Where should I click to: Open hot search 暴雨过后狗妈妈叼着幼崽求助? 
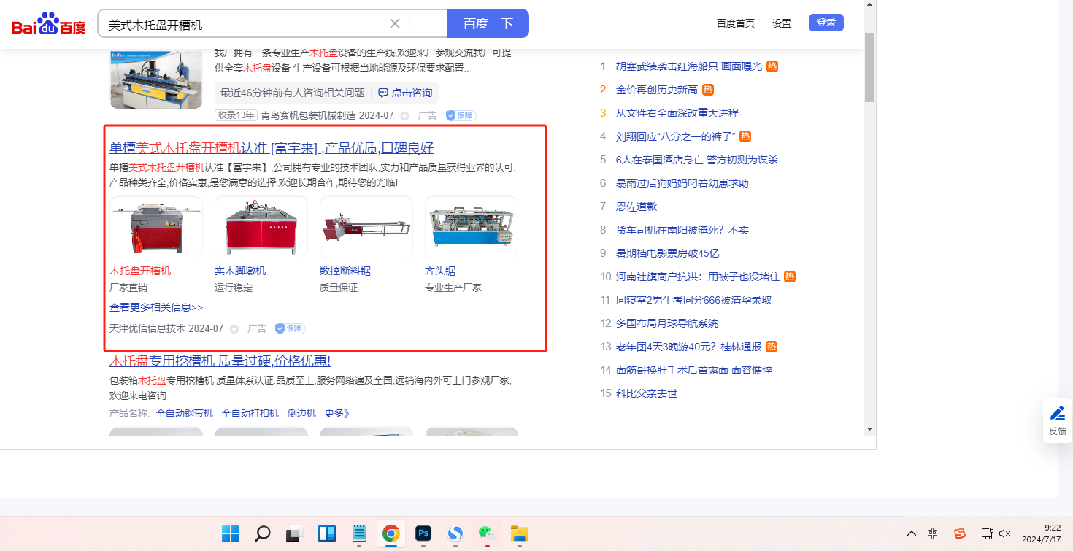pyautogui.click(x=682, y=183)
